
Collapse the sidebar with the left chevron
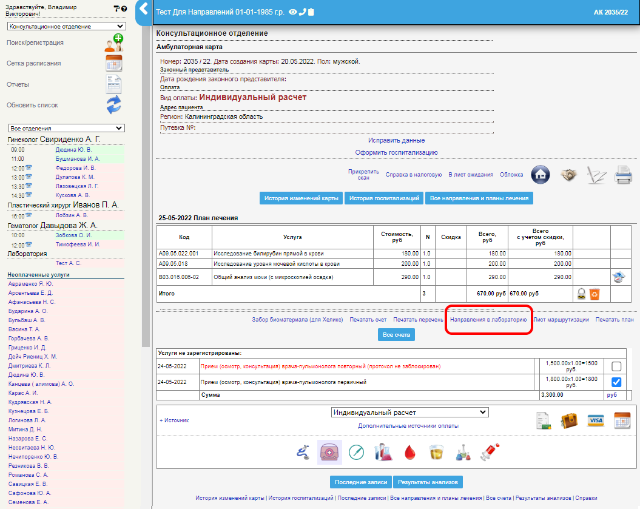[x=143, y=9]
